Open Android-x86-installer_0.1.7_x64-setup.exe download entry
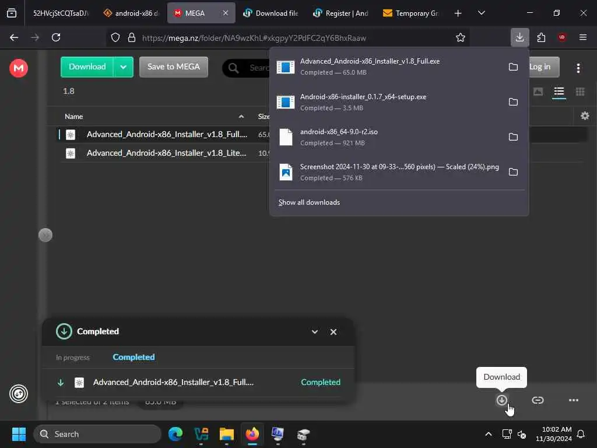Screen dimensions: 597x448 (388, 102)
